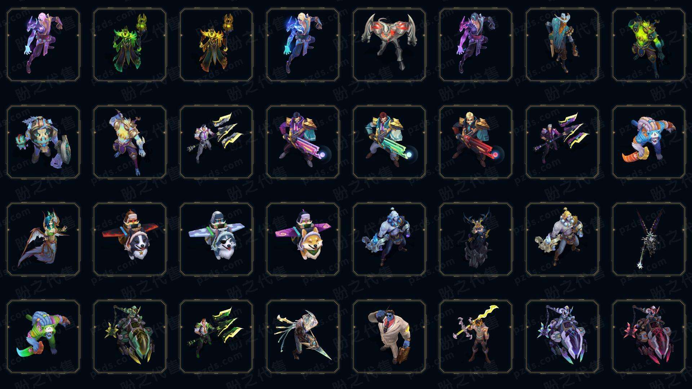Viewport: 692px width, 389px height.
Task: Pick the green glowing mage with lantern staff
Action: point(130,45)
